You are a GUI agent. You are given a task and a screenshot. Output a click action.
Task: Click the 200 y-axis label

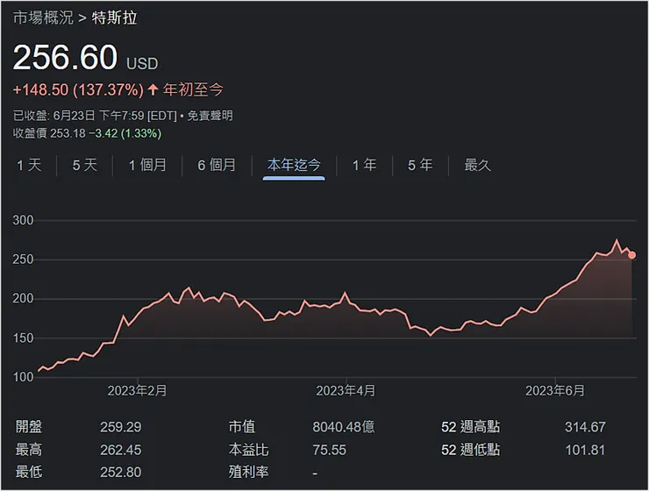(23, 299)
